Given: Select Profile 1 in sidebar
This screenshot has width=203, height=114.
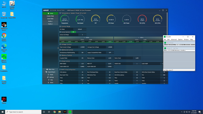Looking at the screenshot, I should pos(50,21).
